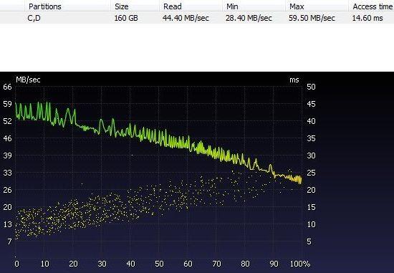
Task: Click the 28.40 MB/sec min value
Action: pos(249,18)
